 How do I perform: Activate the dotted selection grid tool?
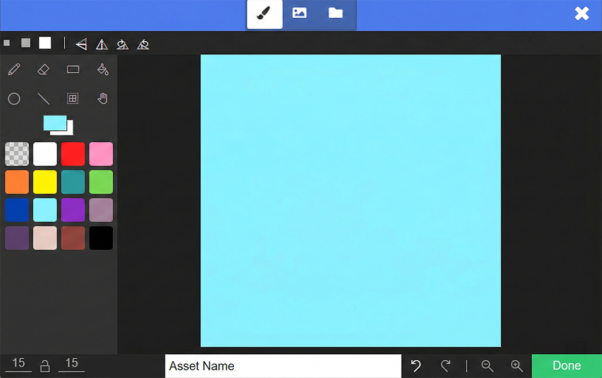(x=73, y=99)
